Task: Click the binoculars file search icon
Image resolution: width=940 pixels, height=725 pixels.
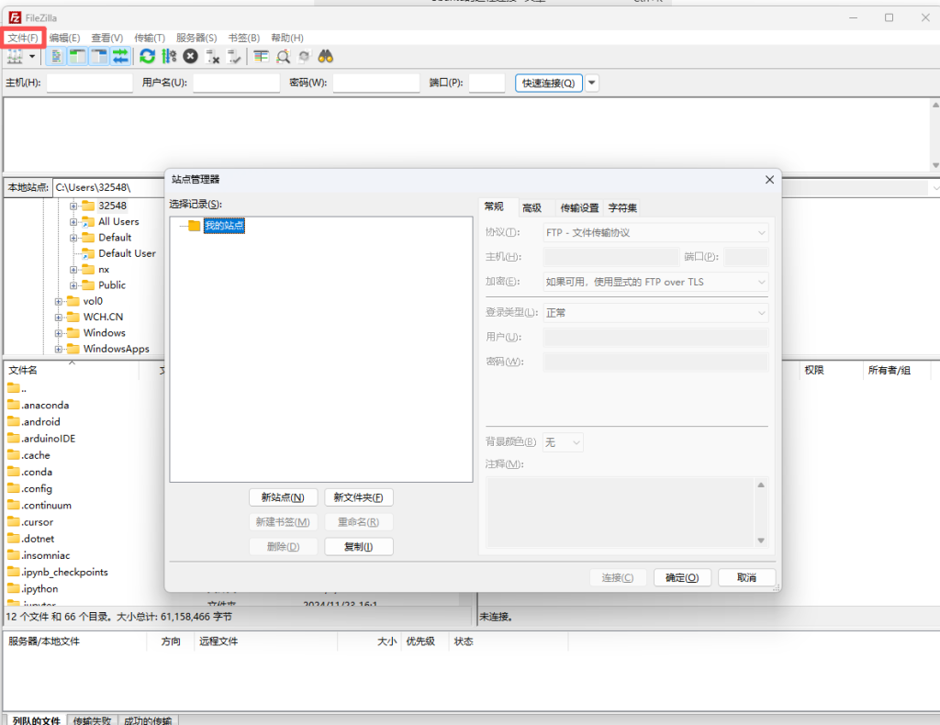Action: (x=326, y=57)
